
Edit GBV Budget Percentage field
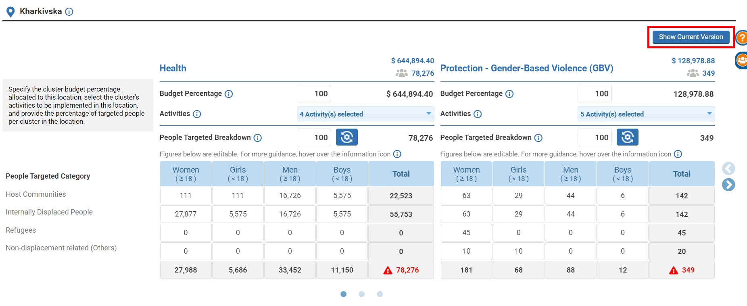pyautogui.click(x=595, y=94)
